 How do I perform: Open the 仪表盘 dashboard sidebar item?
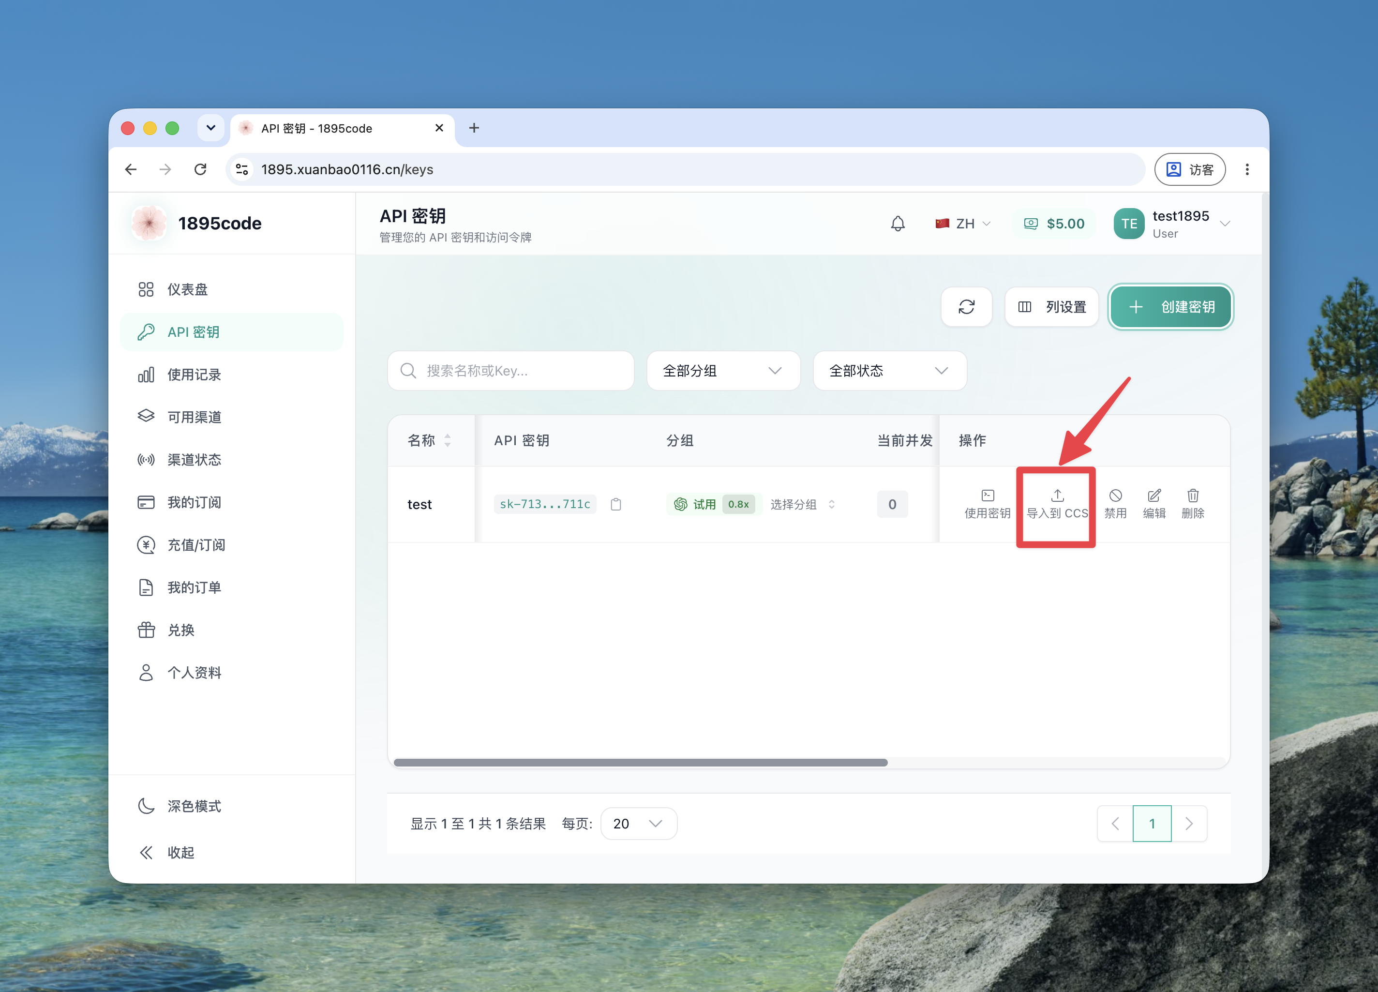pyautogui.click(x=231, y=289)
